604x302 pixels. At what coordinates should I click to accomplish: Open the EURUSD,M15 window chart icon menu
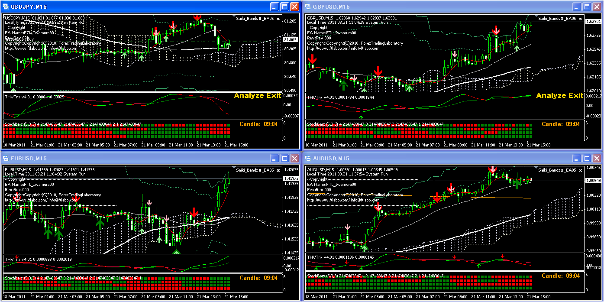pyautogui.click(x=6, y=159)
